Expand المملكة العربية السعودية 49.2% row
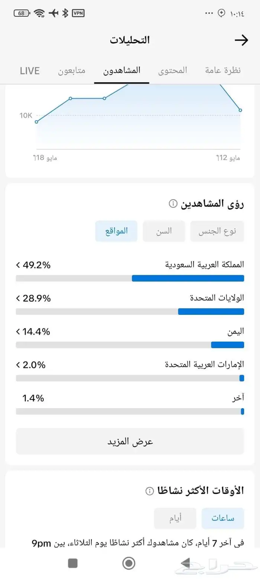This screenshot has width=260, height=579. coord(130,265)
